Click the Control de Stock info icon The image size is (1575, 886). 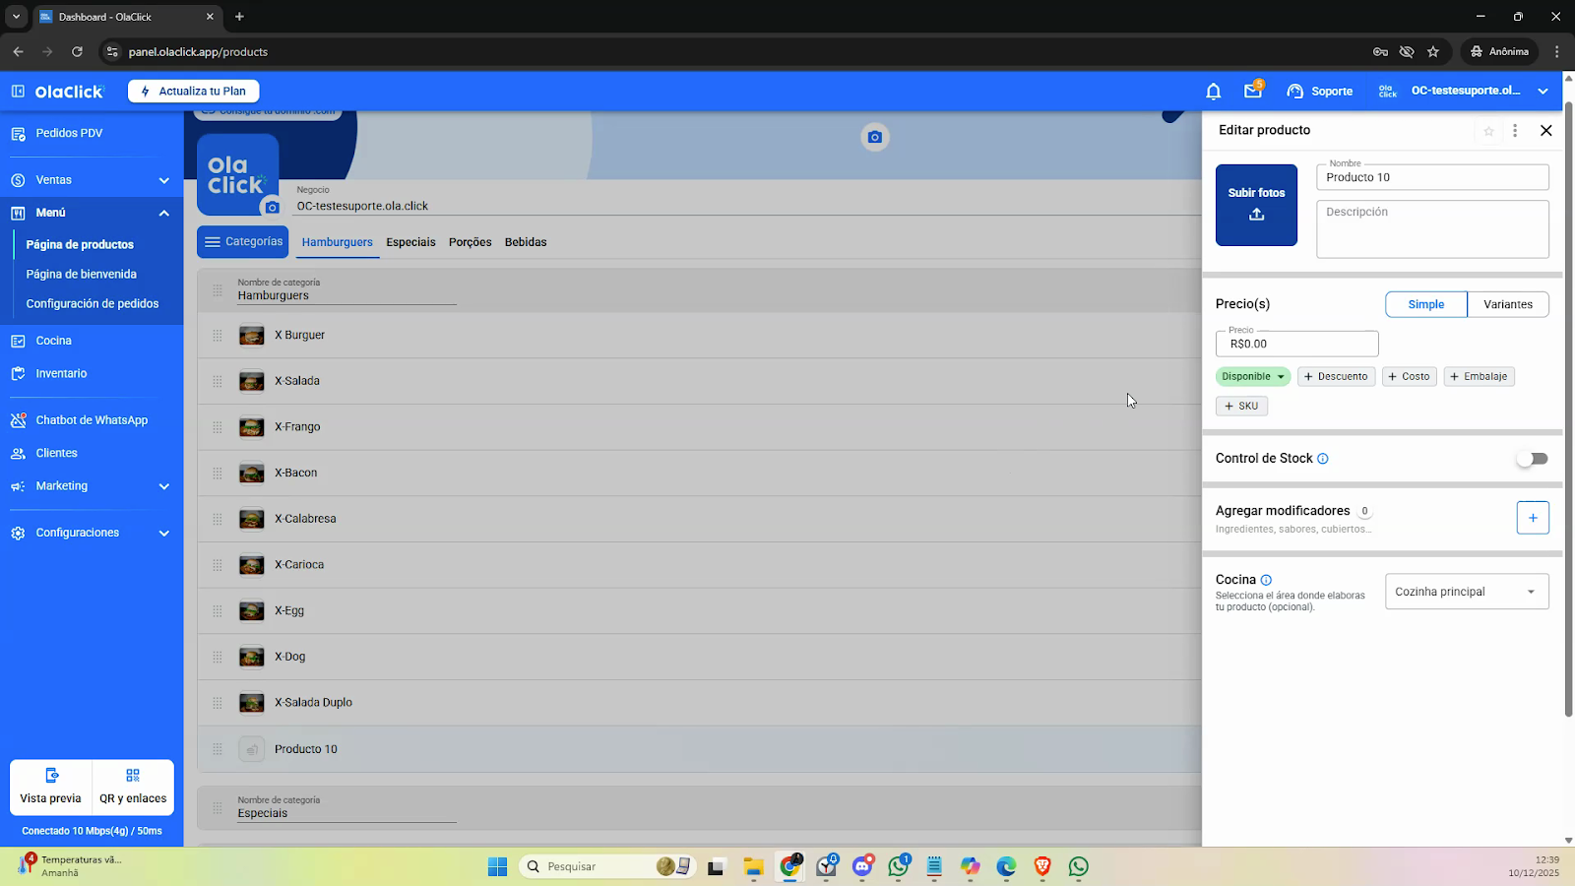1323,459
